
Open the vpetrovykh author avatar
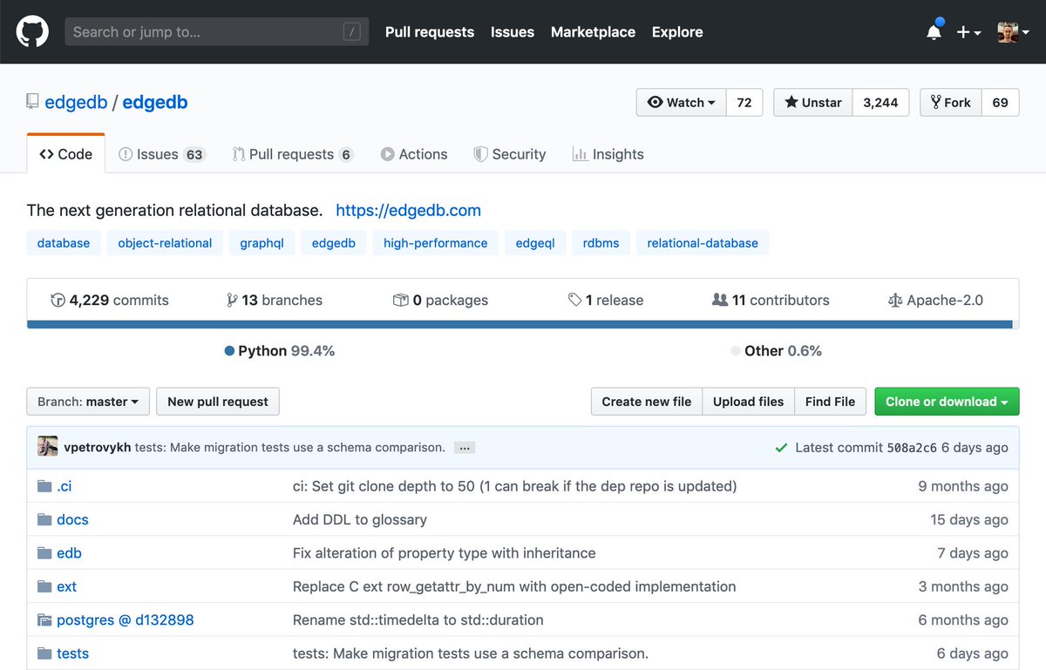pyautogui.click(x=48, y=447)
